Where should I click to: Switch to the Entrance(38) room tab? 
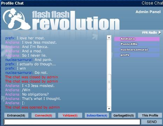pyautogui.click(x=16, y=115)
